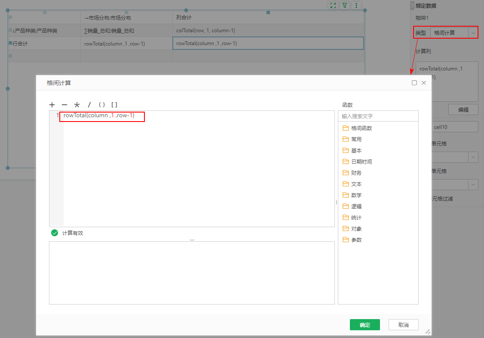This screenshot has height=338, width=484.
Task: Open the 参数 function folder
Action: click(352, 240)
